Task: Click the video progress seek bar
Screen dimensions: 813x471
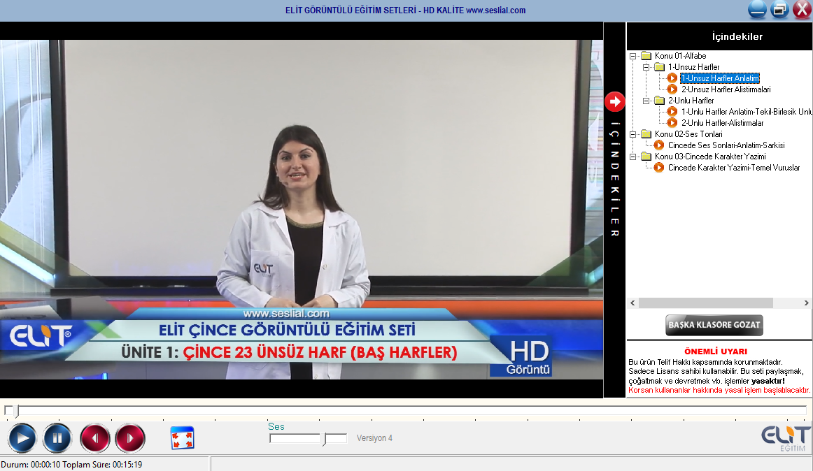Action: tap(406, 411)
